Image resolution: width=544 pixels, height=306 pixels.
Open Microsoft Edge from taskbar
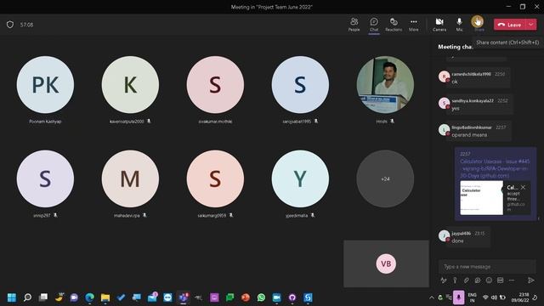click(x=90, y=297)
